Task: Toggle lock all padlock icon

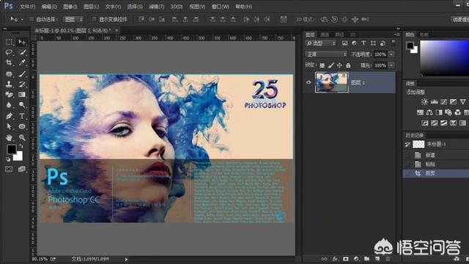Action: (348, 65)
